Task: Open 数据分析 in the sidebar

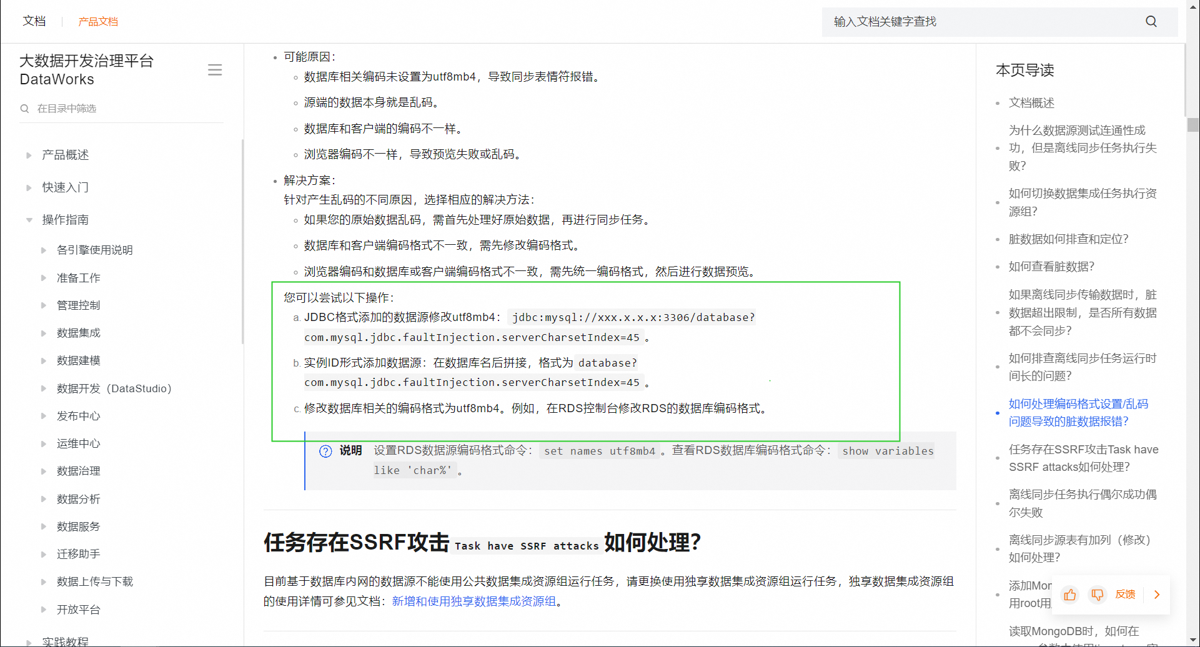Action: pyautogui.click(x=79, y=499)
